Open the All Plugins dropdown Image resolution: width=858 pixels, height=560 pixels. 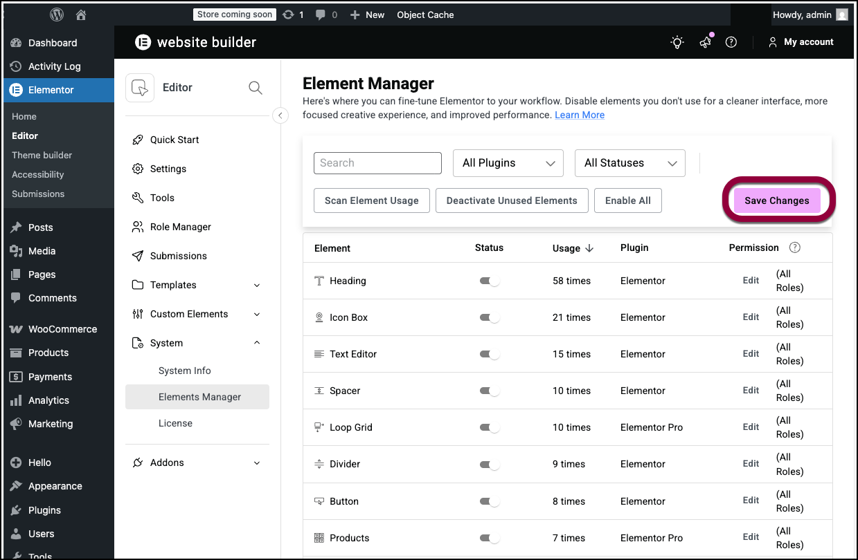(x=508, y=163)
